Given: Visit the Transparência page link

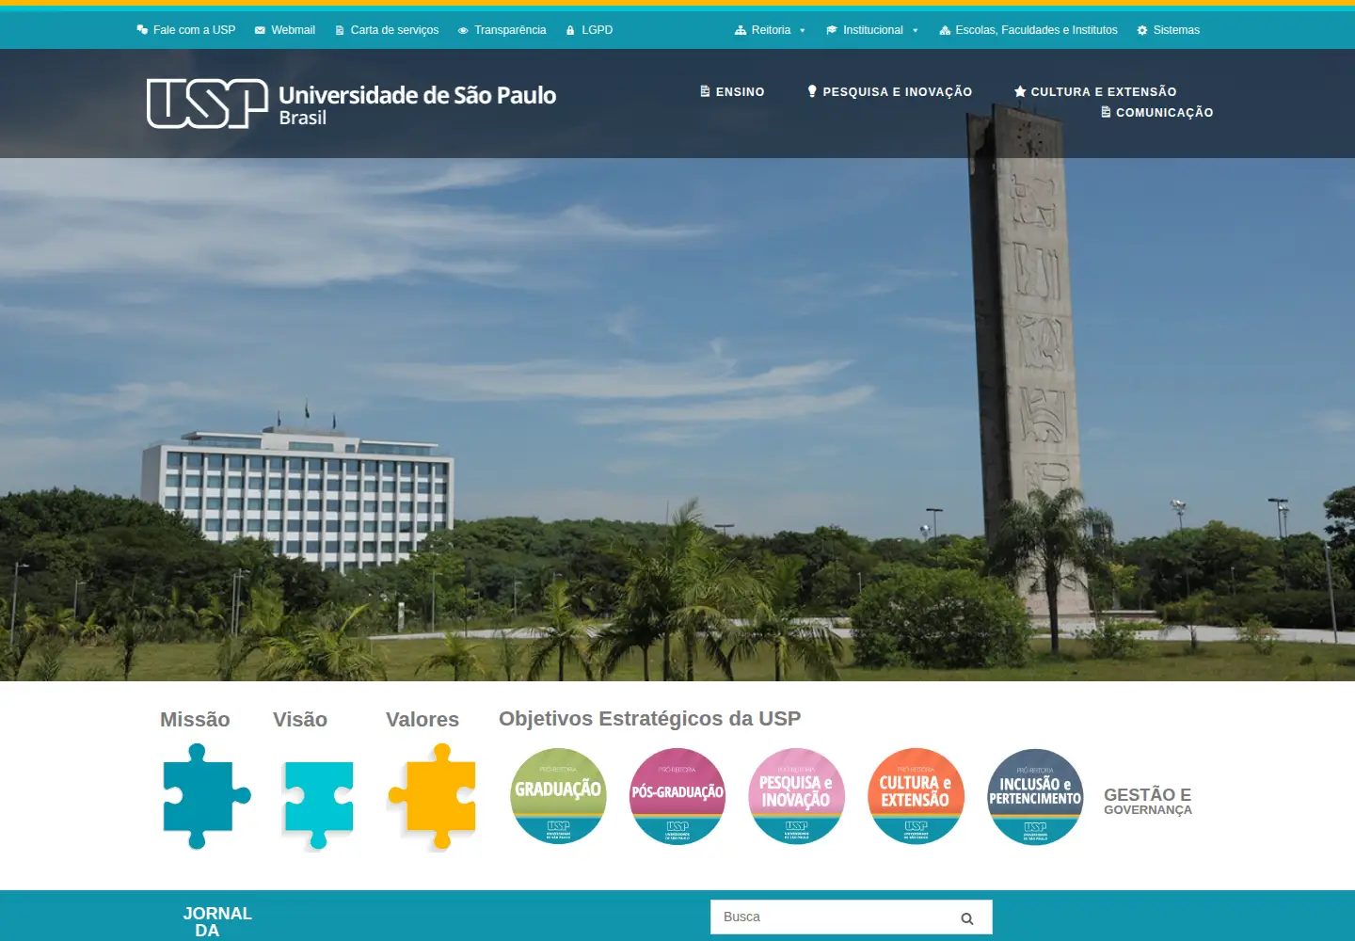Looking at the screenshot, I should click(x=502, y=30).
